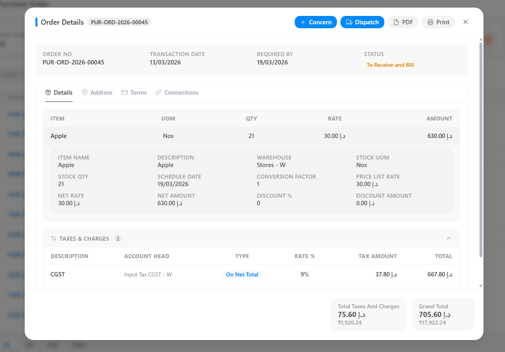The height and width of the screenshot is (352, 505).
Task: Click the 'On Net Total' type badge
Action: (242, 274)
